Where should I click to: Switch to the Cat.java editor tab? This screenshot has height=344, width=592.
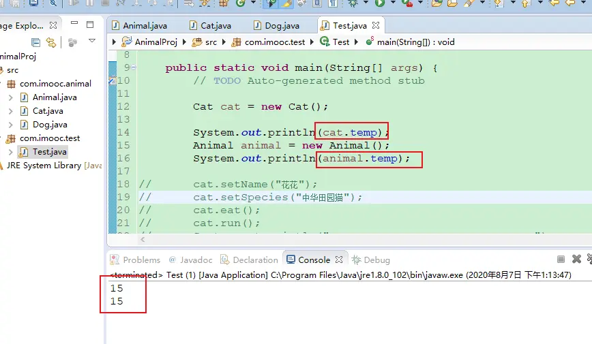pyautogui.click(x=216, y=26)
